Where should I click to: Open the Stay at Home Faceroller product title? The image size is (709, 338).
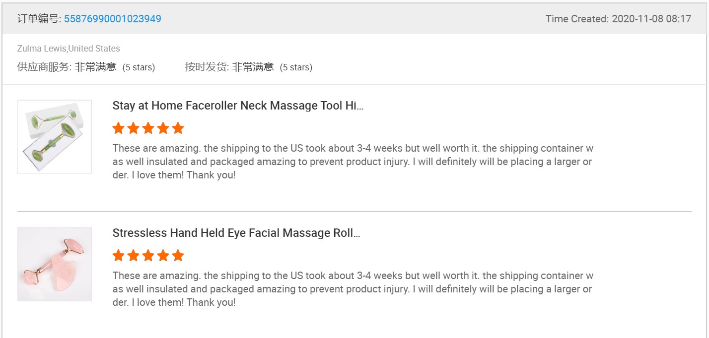pyautogui.click(x=238, y=106)
